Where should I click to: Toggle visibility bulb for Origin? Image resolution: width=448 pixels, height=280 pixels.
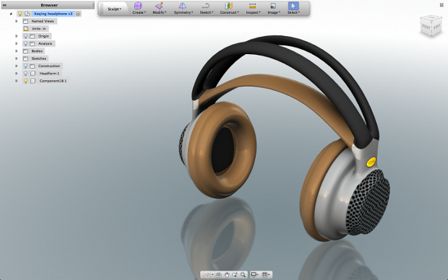25,36
